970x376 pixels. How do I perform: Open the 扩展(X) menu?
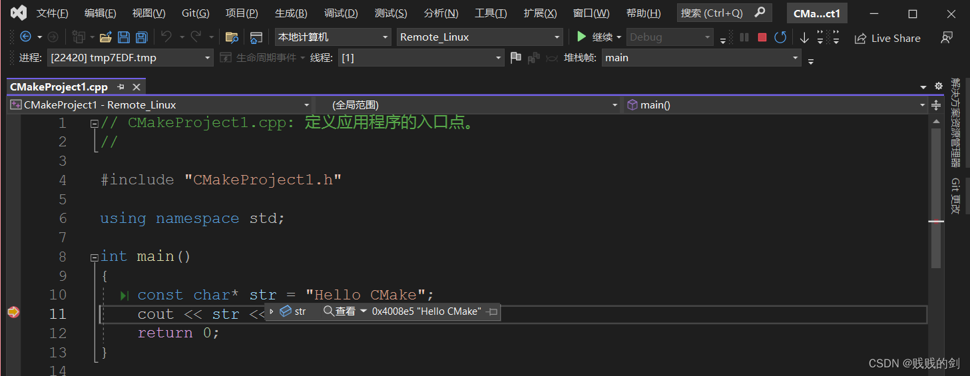[x=540, y=13]
